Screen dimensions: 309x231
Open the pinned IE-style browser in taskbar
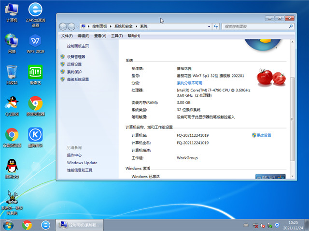tap(45, 225)
